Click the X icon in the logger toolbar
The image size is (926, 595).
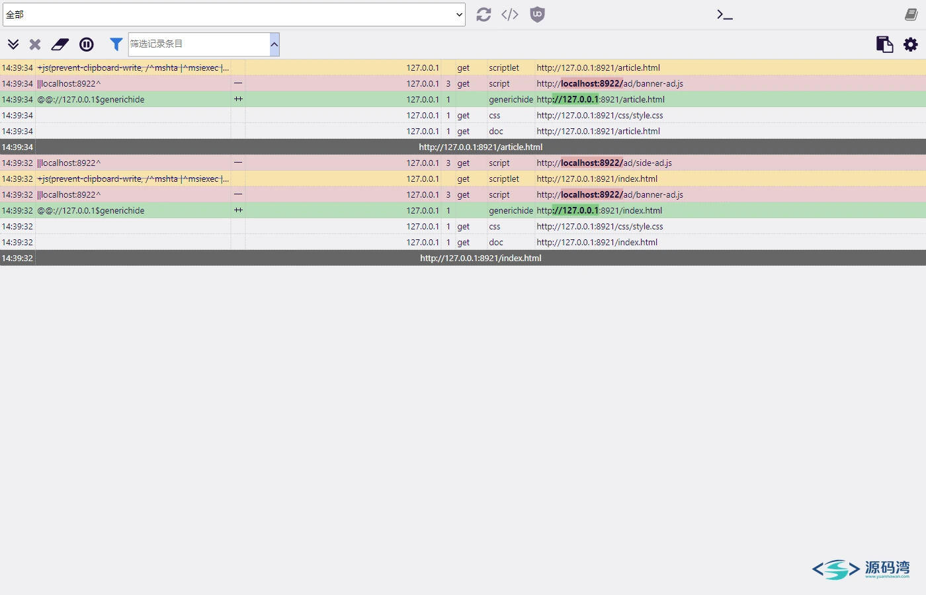pyautogui.click(x=35, y=44)
